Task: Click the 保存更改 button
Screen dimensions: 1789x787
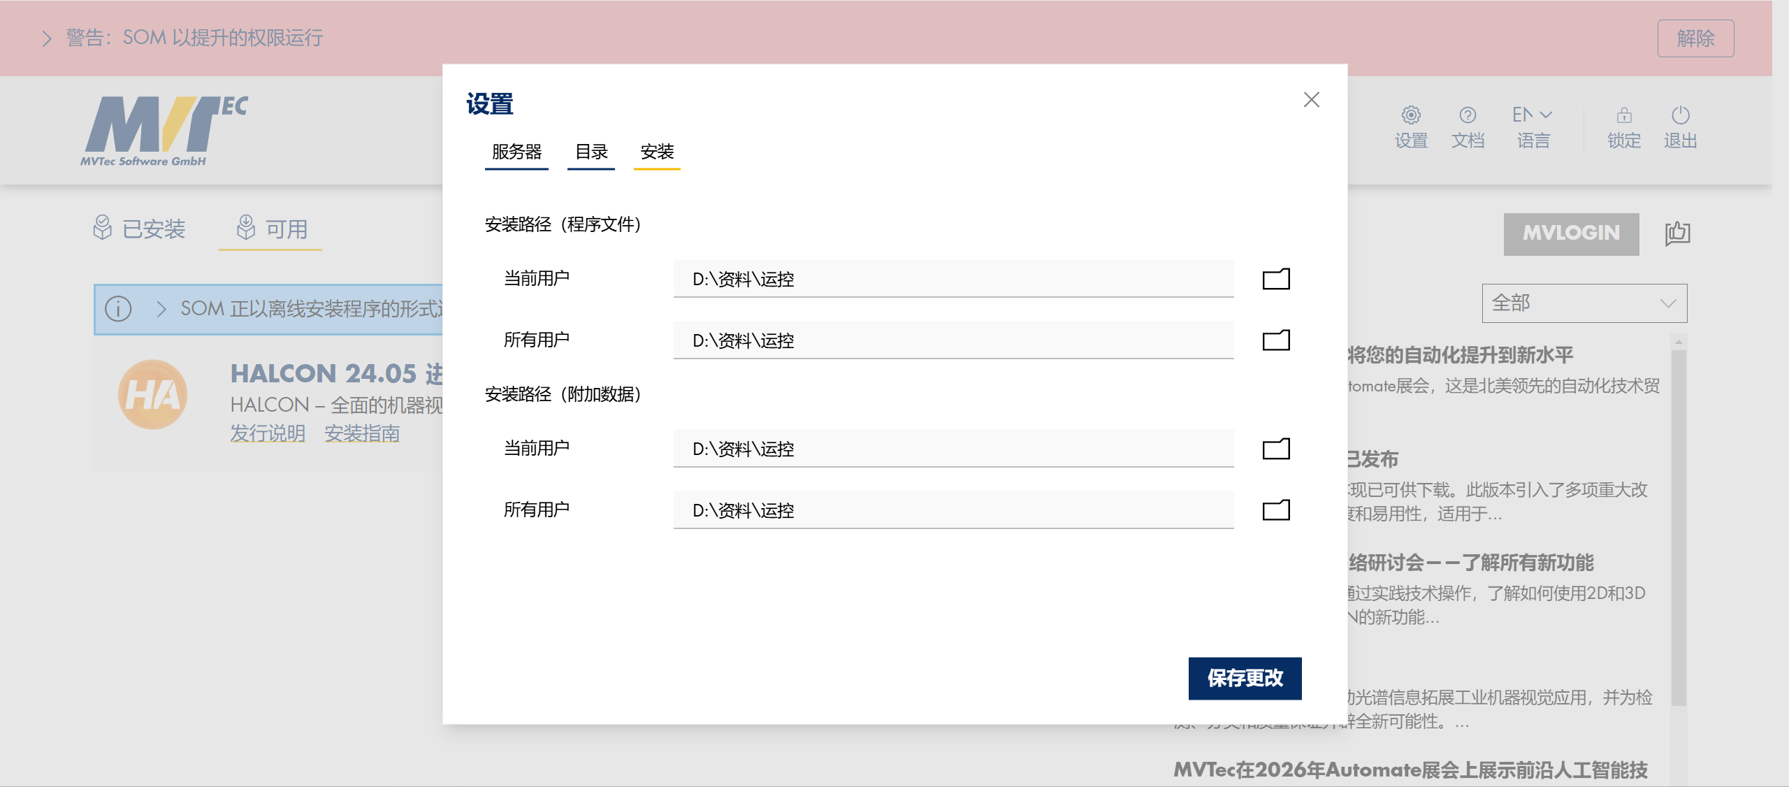Action: [x=1245, y=678]
